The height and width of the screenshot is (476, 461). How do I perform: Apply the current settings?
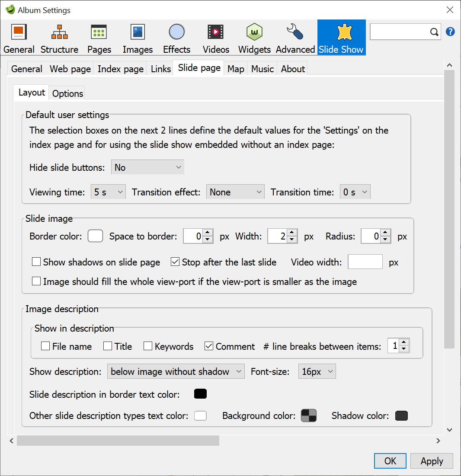pyautogui.click(x=431, y=460)
